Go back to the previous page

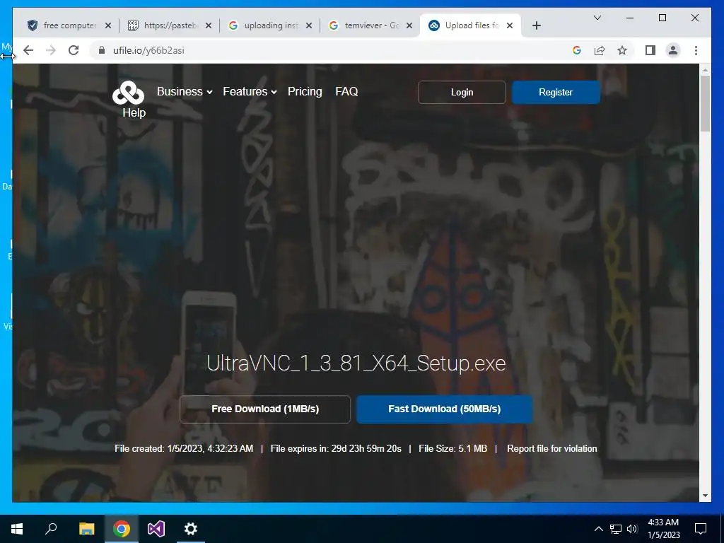(28, 50)
